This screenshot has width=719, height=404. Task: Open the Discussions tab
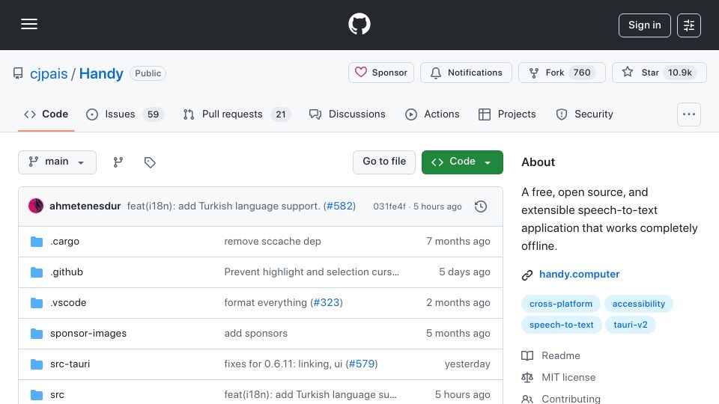tap(347, 114)
